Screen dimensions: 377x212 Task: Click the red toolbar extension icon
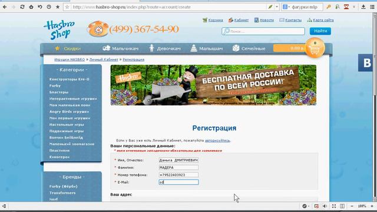346,7
